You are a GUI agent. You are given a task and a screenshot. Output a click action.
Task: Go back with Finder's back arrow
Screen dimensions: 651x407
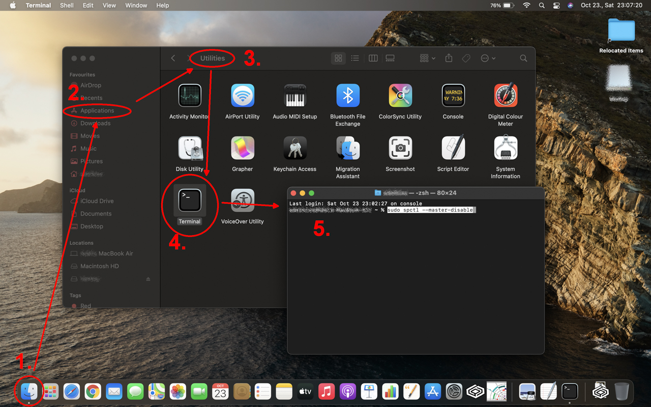tap(173, 59)
